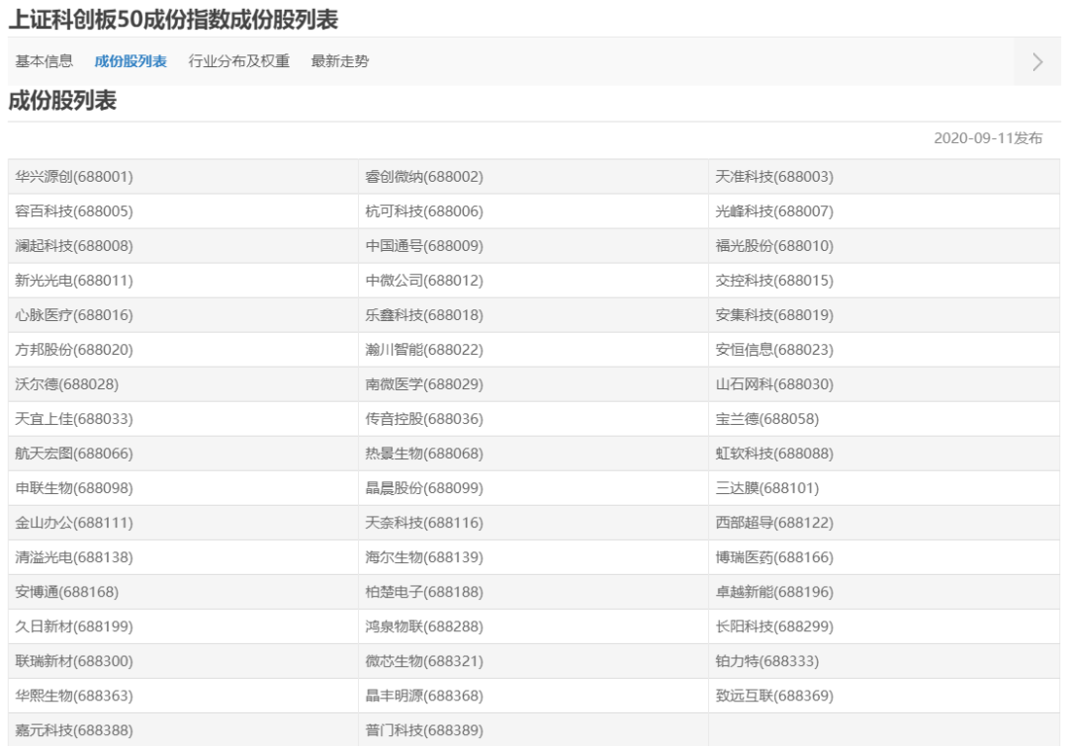
Task: Select 天准科技(688003) cell
Action: pyautogui.click(x=774, y=177)
